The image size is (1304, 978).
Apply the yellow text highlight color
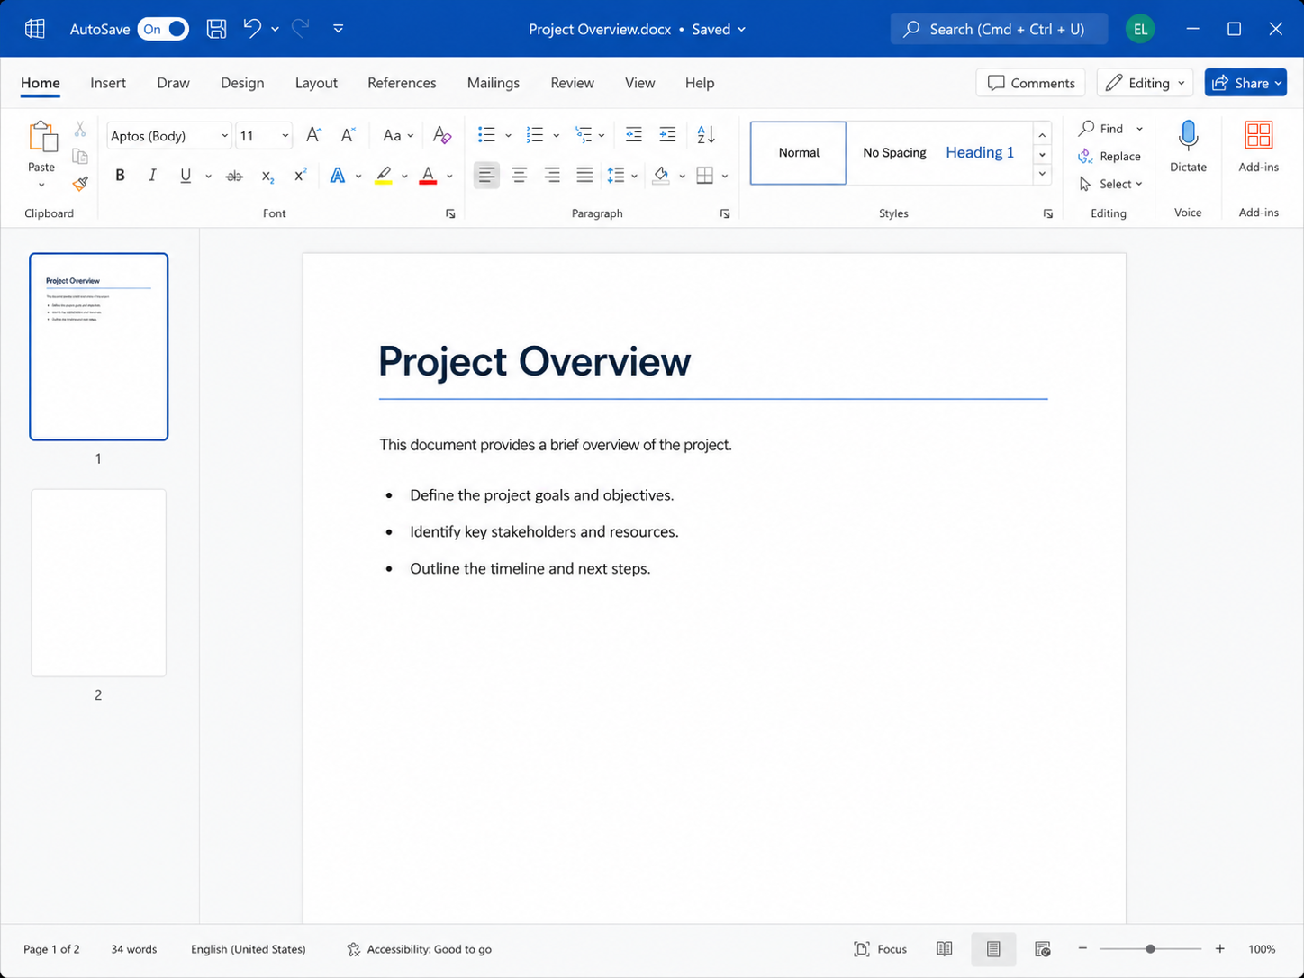click(384, 176)
